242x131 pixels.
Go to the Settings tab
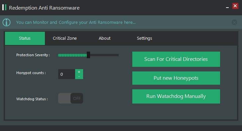click(145, 38)
